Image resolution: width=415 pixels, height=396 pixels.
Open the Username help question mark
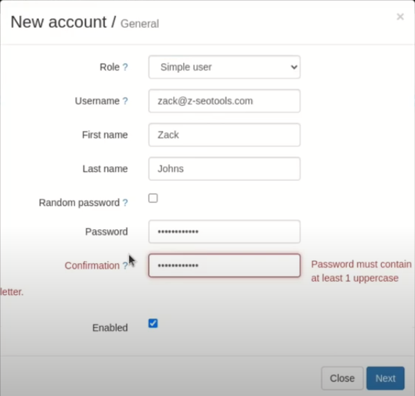[x=125, y=101]
